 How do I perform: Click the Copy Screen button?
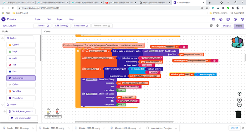[x=81, y=26]
